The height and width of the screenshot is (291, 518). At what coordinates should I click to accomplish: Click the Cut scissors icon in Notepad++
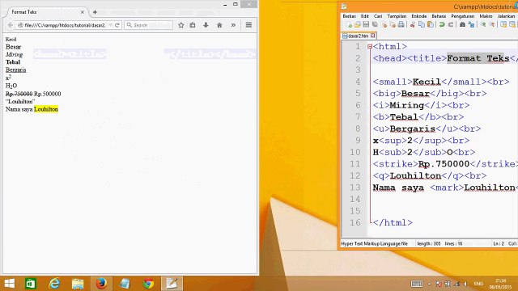[413, 25]
